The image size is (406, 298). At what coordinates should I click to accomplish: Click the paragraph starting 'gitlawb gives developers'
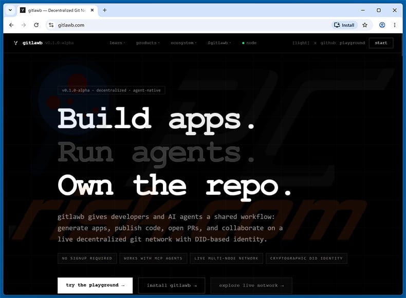[x=170, y=228]
